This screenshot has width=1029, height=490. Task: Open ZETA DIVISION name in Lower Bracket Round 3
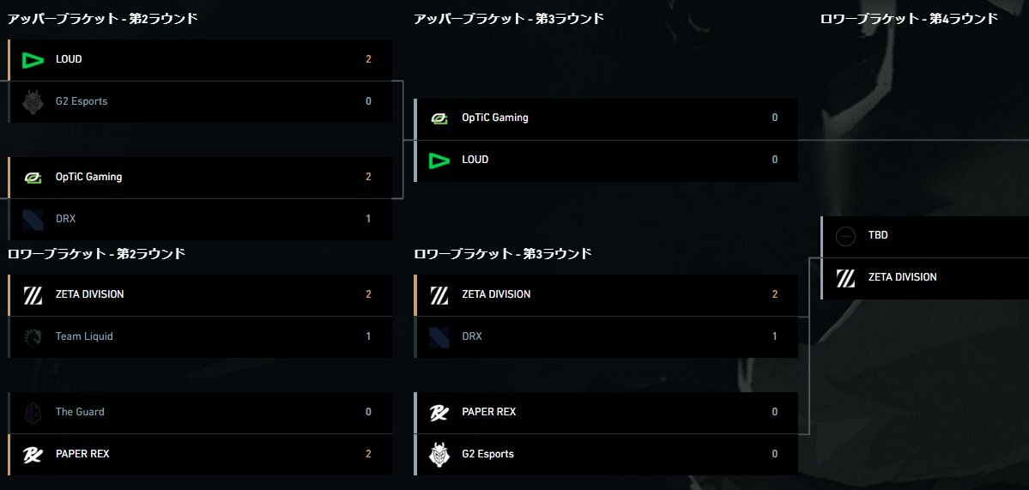tap(496, 294)
